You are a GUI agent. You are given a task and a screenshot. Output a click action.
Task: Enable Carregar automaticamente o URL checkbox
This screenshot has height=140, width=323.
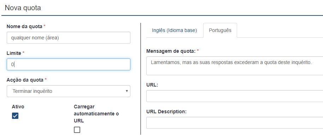pos(77,130)
